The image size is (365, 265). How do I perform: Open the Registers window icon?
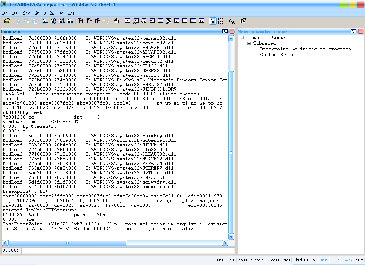[x=152, y=21]
